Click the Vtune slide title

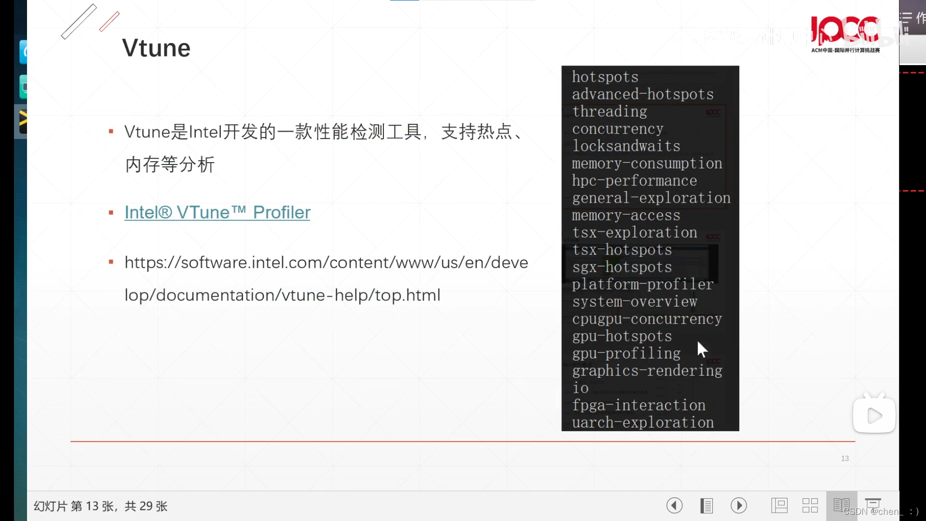pos(156,48)
